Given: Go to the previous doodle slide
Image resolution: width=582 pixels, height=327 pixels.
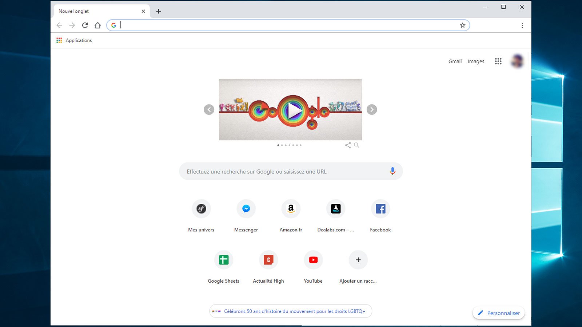Looking at the screenshot, I should [x=209, y=109].
